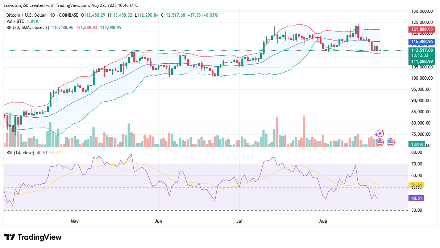
Task: Click the close value C112,517.68 in header
Action: coord(173,15)
